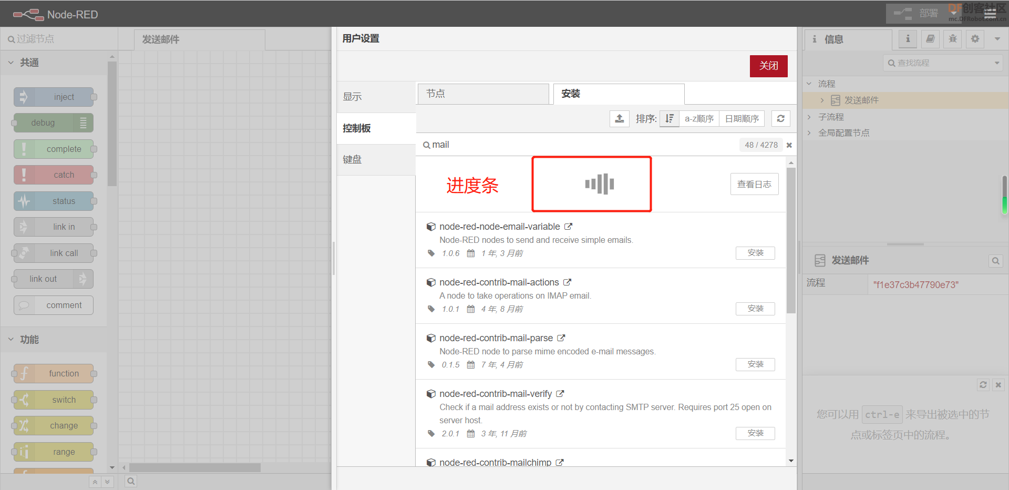This screenshot has width=1009, height=490.
Task: Close user settings with 关闭 button
Action: coord(768,66)
